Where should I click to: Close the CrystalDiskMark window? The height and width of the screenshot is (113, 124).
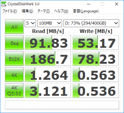coord(117,4)
